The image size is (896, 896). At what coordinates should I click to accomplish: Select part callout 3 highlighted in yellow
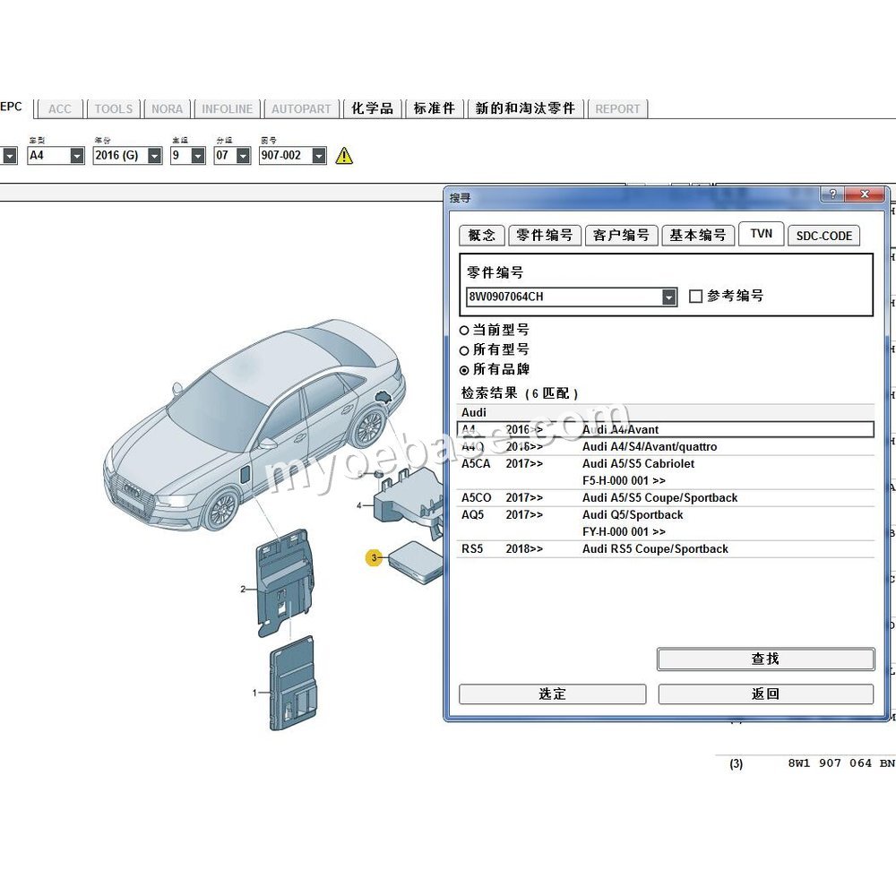coord(375,557)
